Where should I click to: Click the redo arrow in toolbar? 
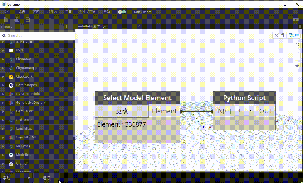click(x=49, y=19)
